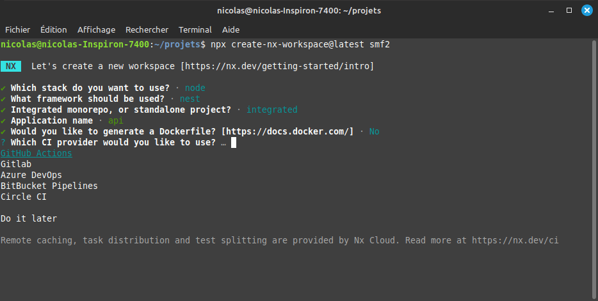Choose Gitlab from CI provider list
598x301 pixels.
pyautogui.click(x=16, y=164)
